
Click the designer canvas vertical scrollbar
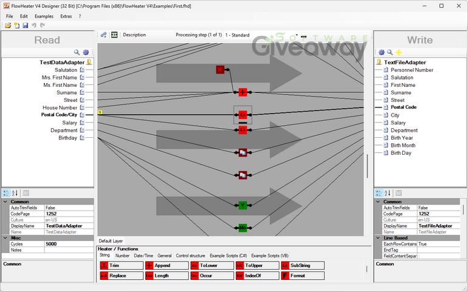367,166
